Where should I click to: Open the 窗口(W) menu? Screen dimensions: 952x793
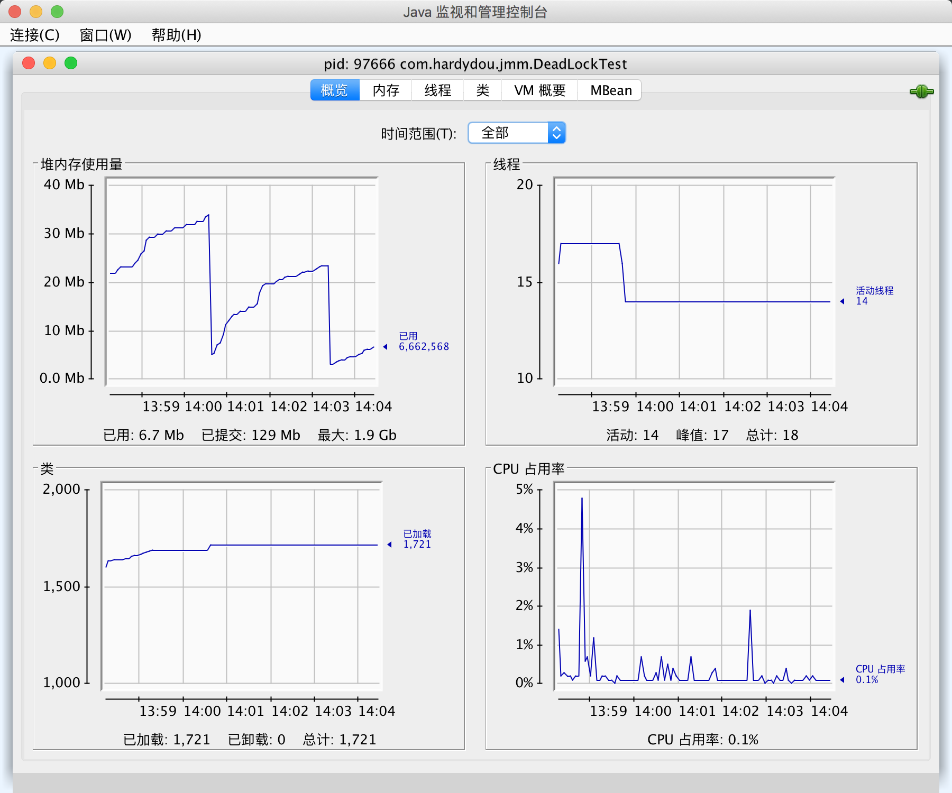pyautogui.click(x=104, y=35)
